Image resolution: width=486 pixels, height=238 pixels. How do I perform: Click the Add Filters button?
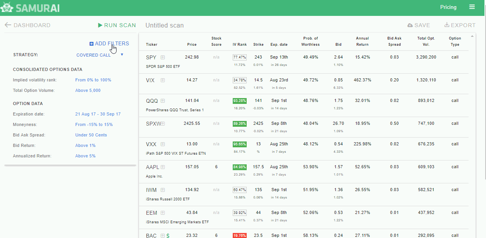point(109,44)
